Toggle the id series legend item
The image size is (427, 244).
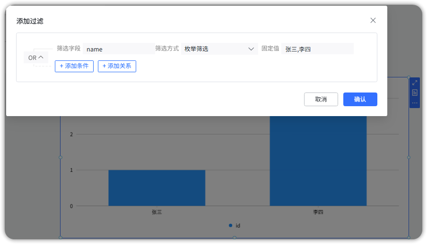point(235,226)
